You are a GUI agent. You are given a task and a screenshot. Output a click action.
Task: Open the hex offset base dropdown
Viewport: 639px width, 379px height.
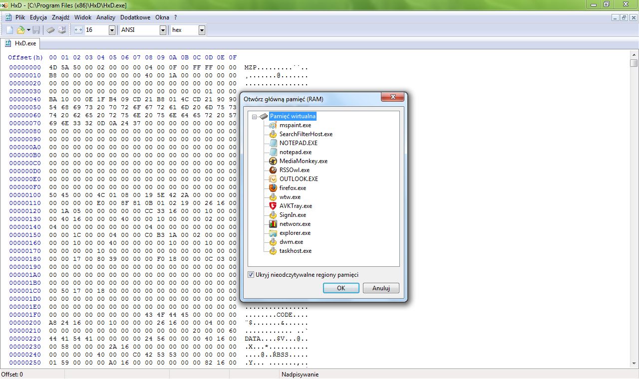click(202, 30)
